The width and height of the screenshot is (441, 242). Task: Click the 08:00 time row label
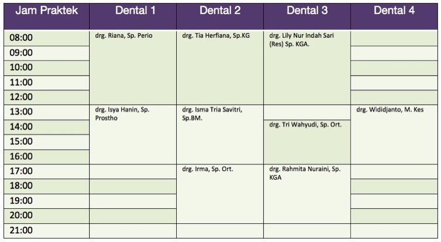click(22, 38)
